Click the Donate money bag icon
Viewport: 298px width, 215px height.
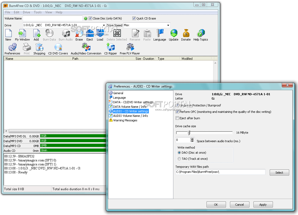[186, 33]
